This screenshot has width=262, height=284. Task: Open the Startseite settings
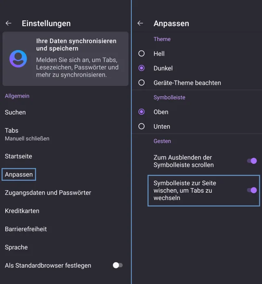[18, 156]
